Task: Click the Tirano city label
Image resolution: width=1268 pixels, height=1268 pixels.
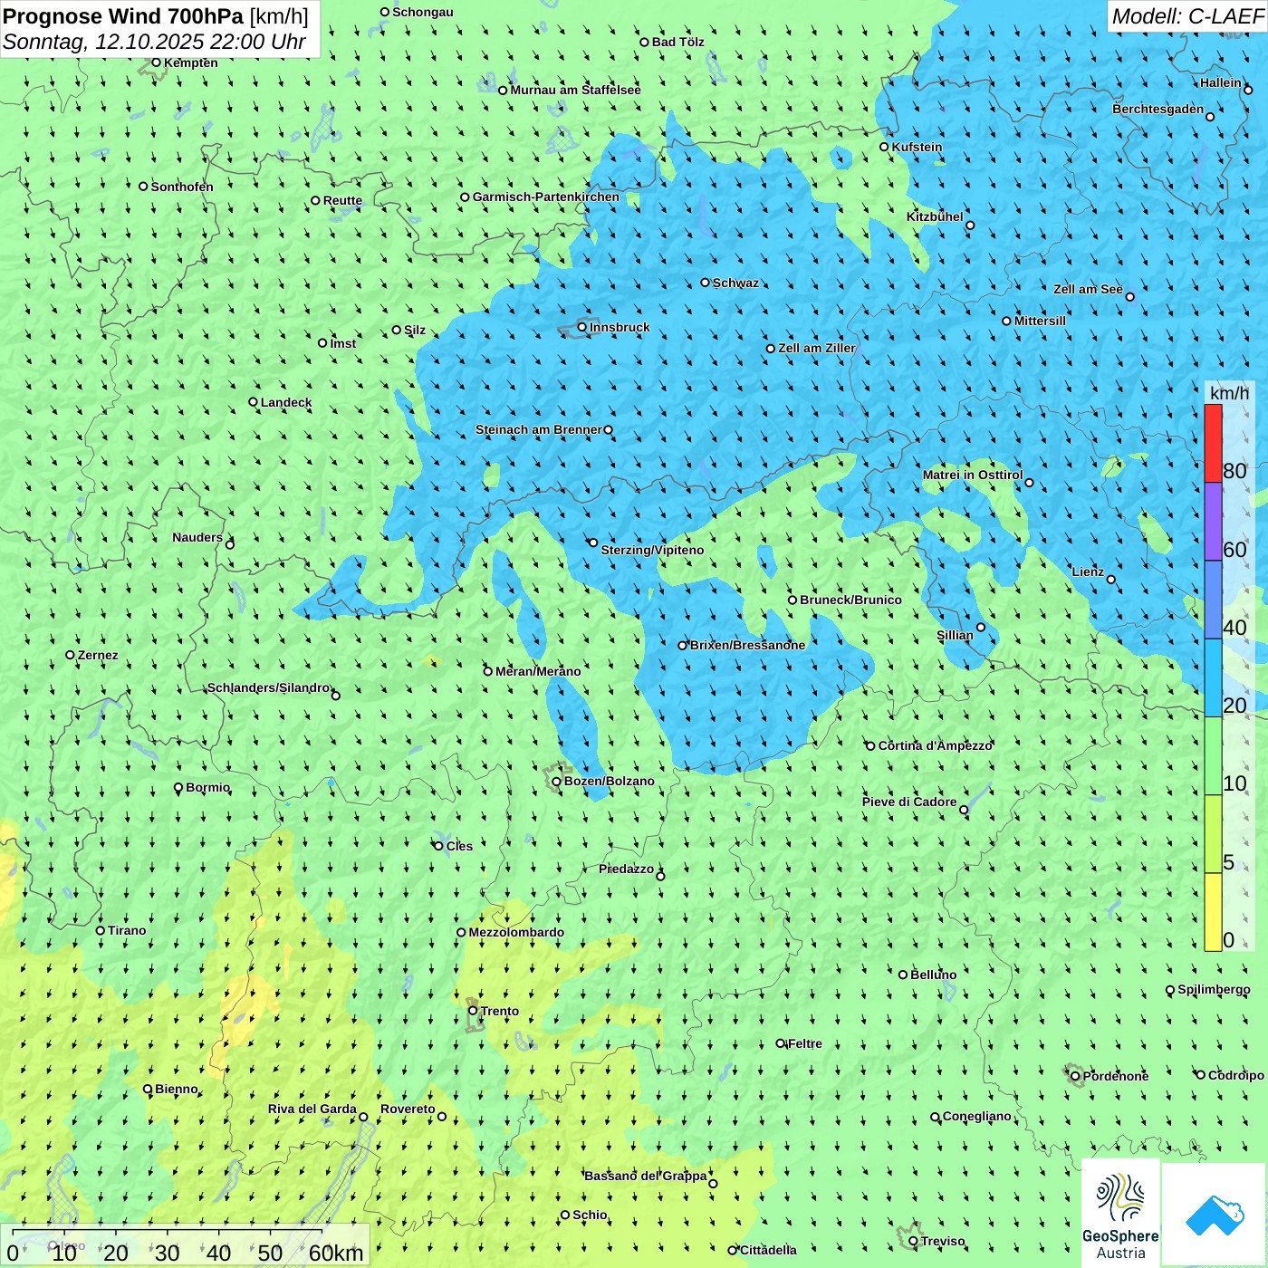Action: click(x=127, y=930)
